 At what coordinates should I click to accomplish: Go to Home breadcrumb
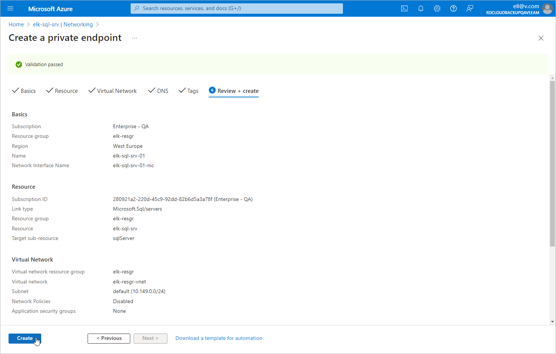click(16, 25)
